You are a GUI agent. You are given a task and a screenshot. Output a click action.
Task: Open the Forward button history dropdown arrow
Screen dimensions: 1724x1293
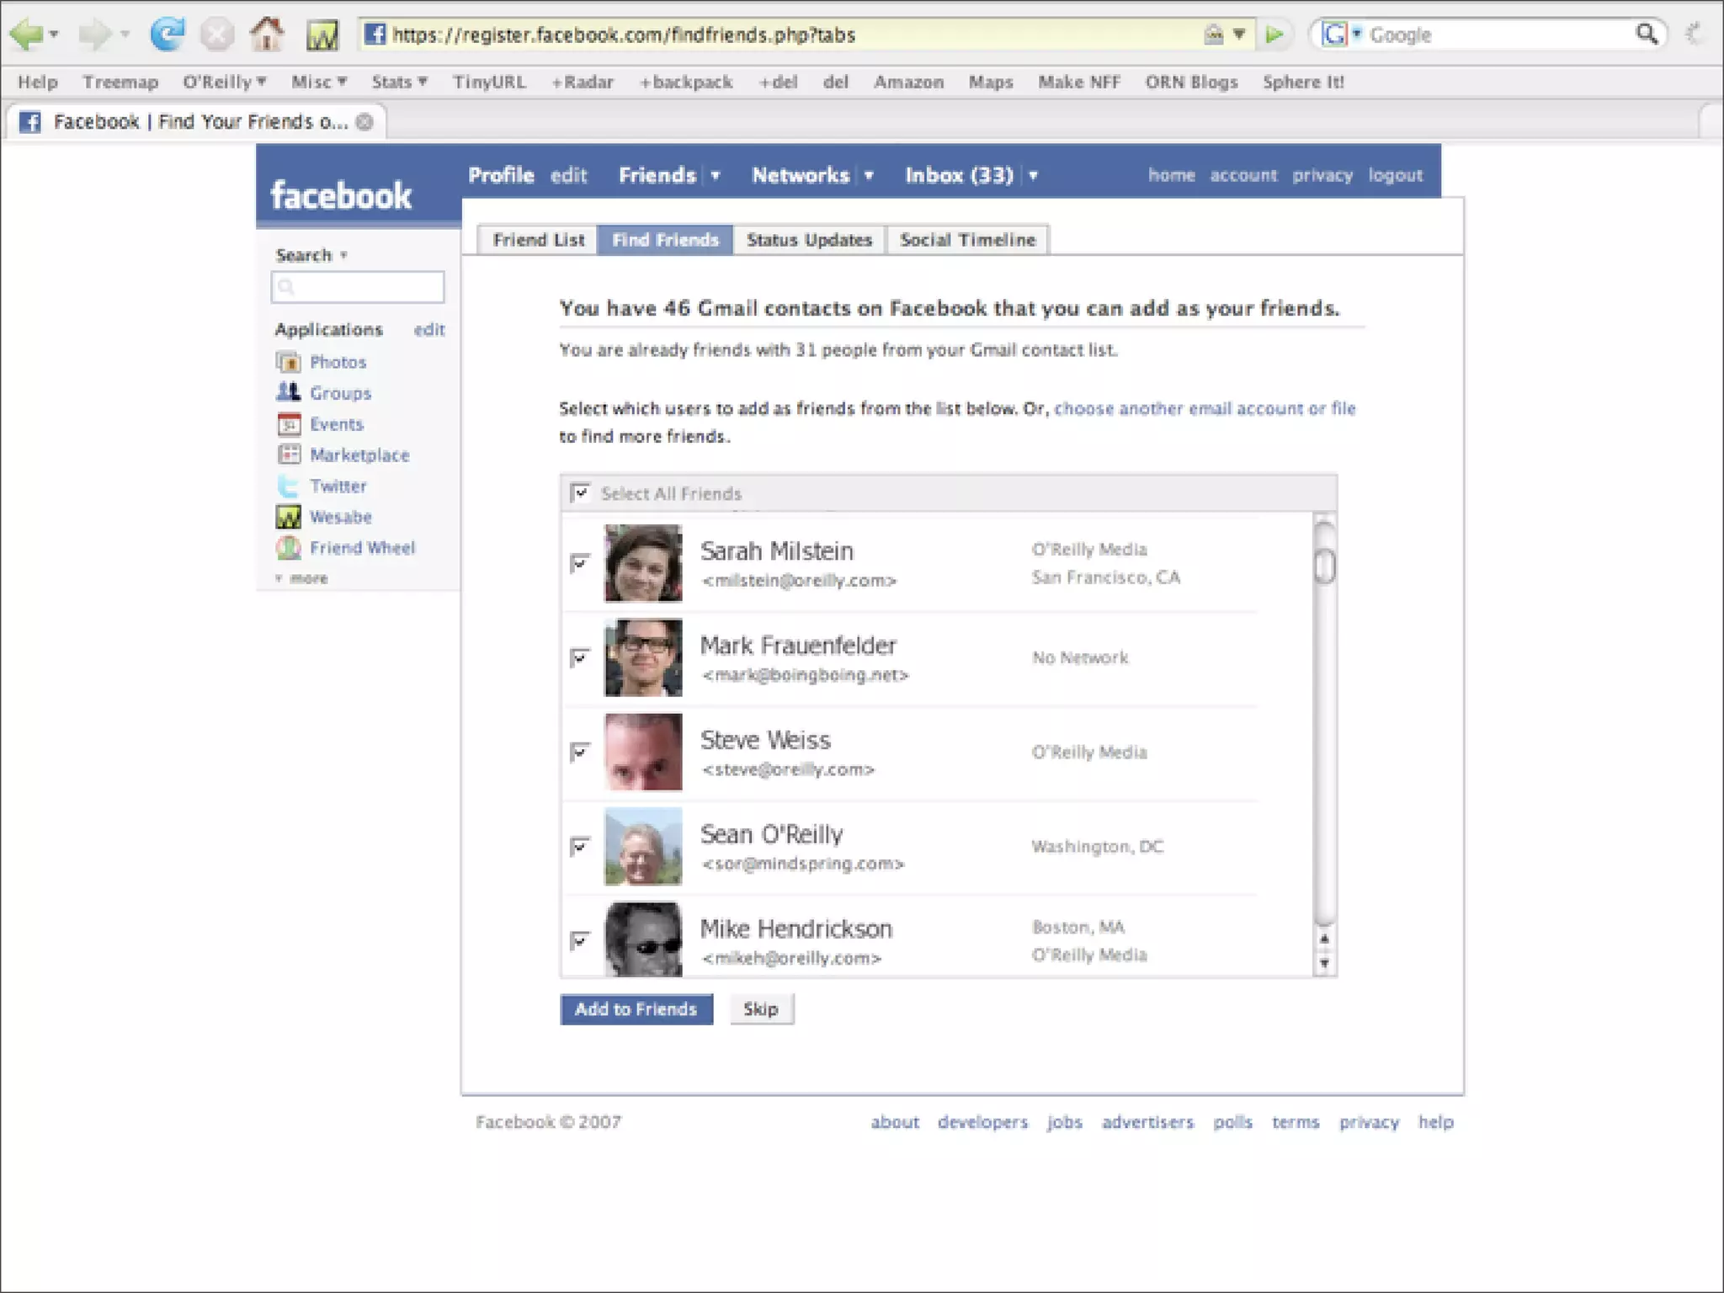pos(125,35)
